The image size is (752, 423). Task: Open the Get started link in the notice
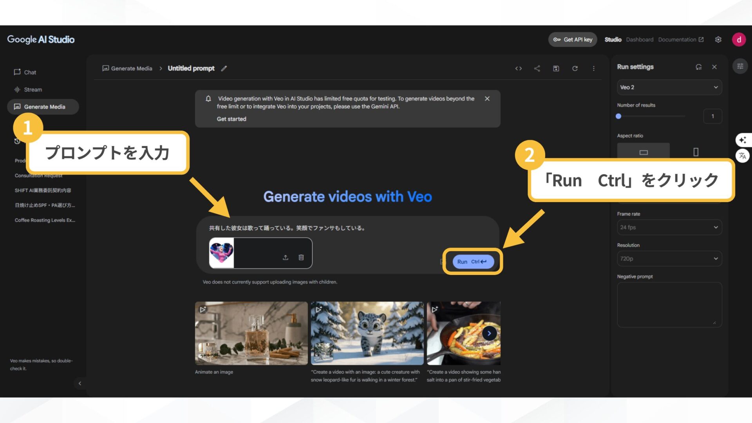(x=231, y=119)
